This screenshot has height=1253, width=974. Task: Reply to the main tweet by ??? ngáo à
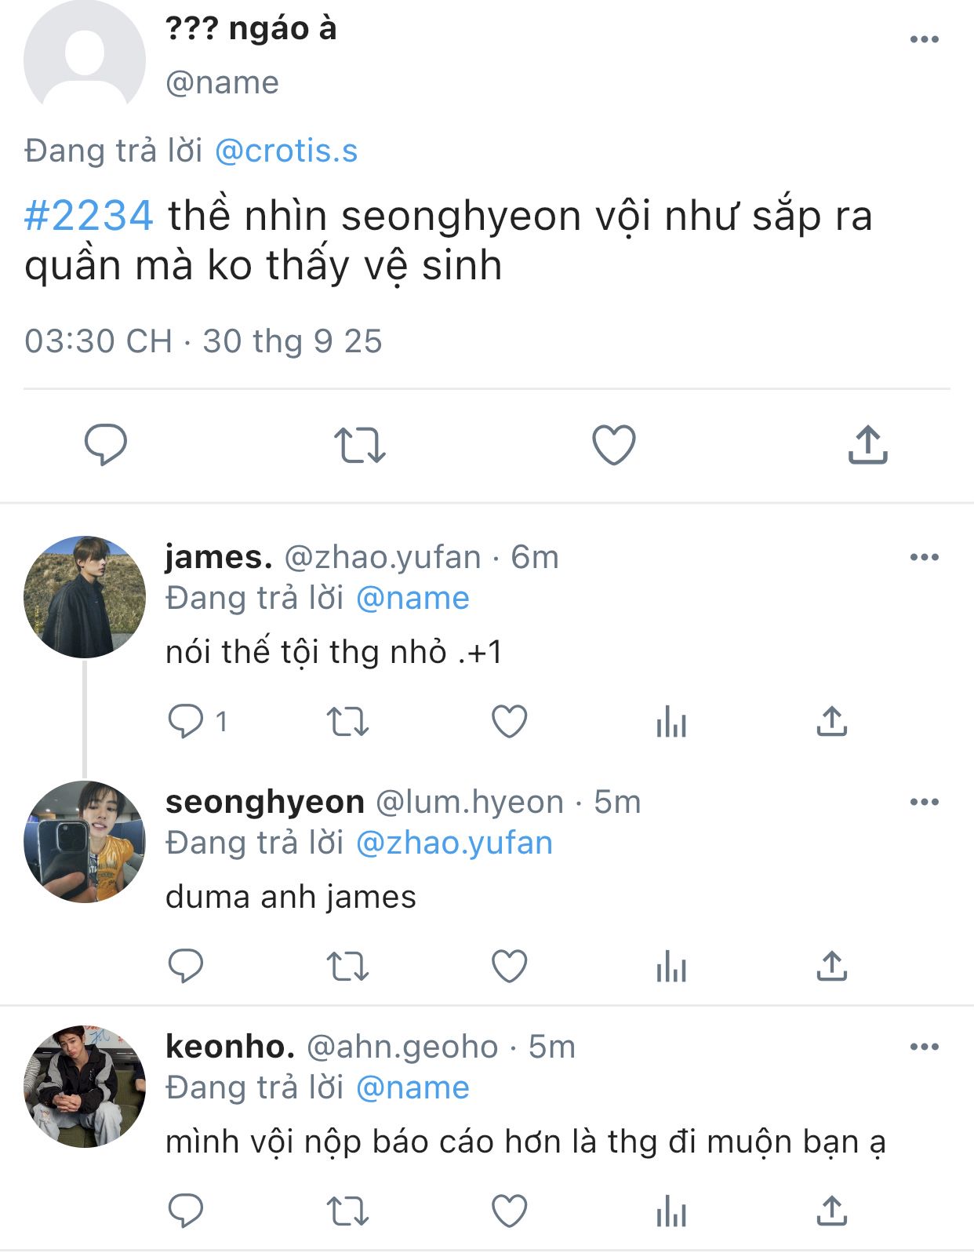coord(105,444)
